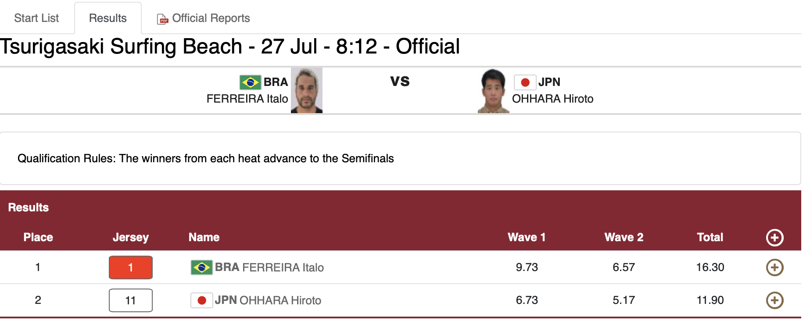803x321 pixels.
Task: Open FERREIRA Italo's name in the matchup header
Action: [x=247, y=99]
